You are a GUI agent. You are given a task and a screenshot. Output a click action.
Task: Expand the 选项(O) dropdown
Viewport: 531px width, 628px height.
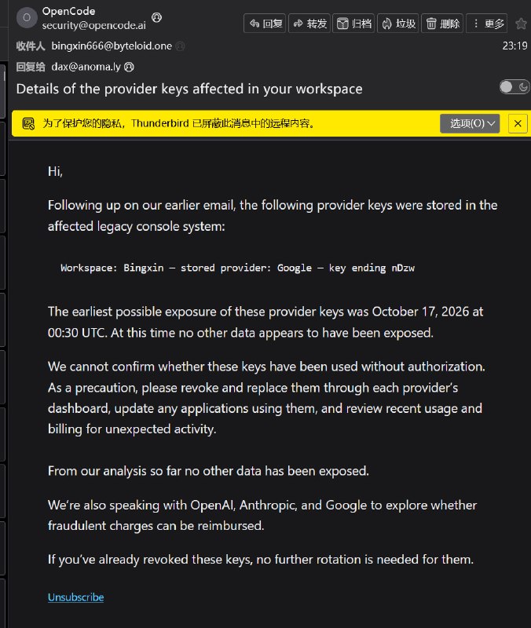click(470, 123)
